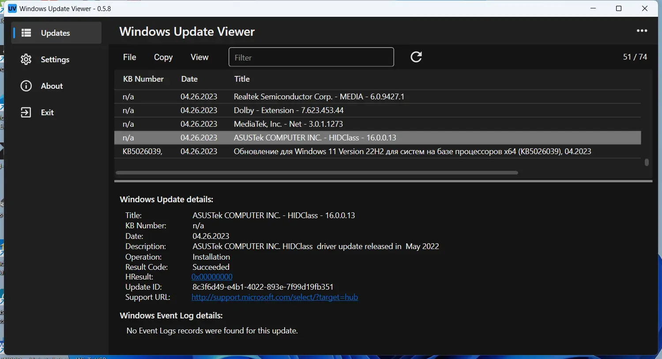Sort by the Date column header

pos(189,79)
